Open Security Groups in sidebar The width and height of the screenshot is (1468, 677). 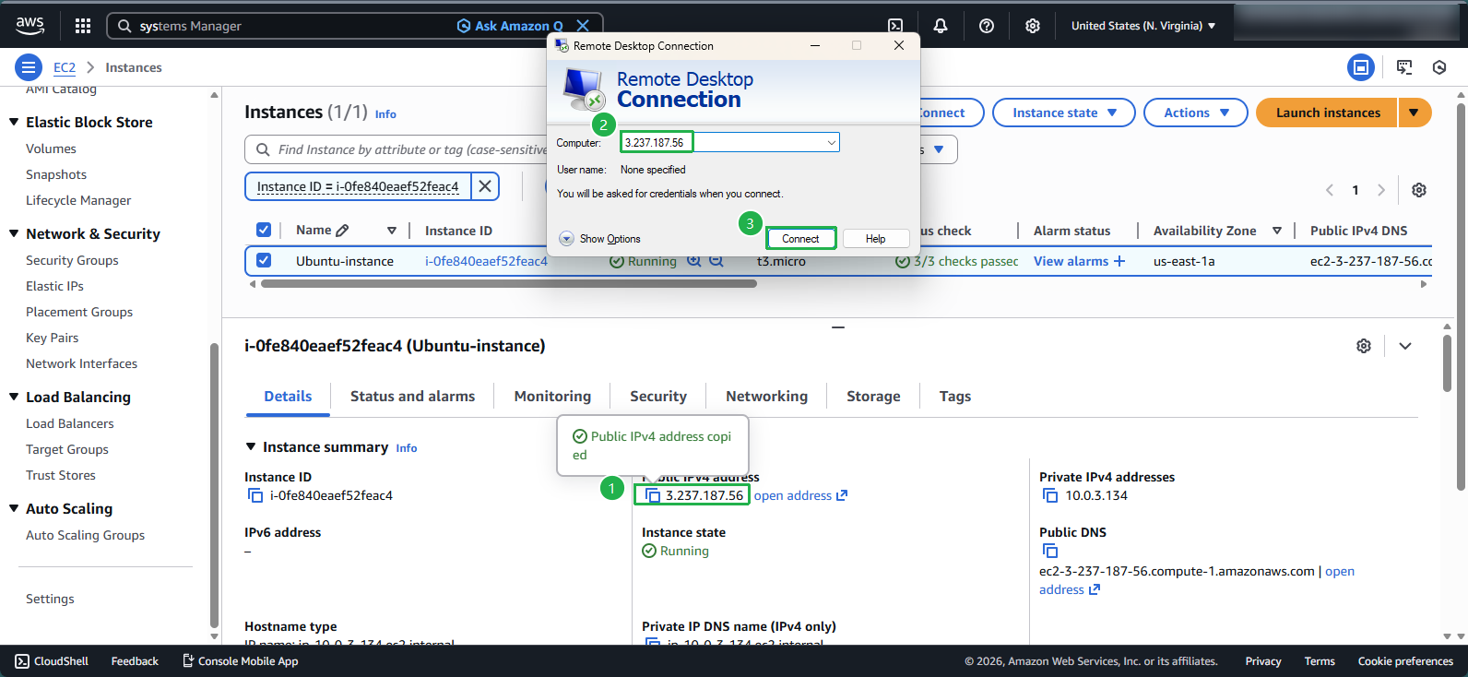[x=72, y=260]
